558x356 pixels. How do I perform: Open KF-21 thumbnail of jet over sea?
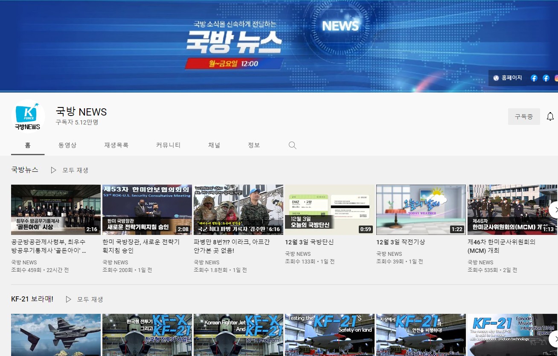pos(56,335)
